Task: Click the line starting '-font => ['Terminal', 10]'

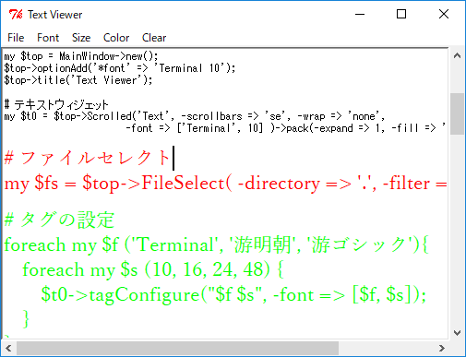Action: (286, 128)
